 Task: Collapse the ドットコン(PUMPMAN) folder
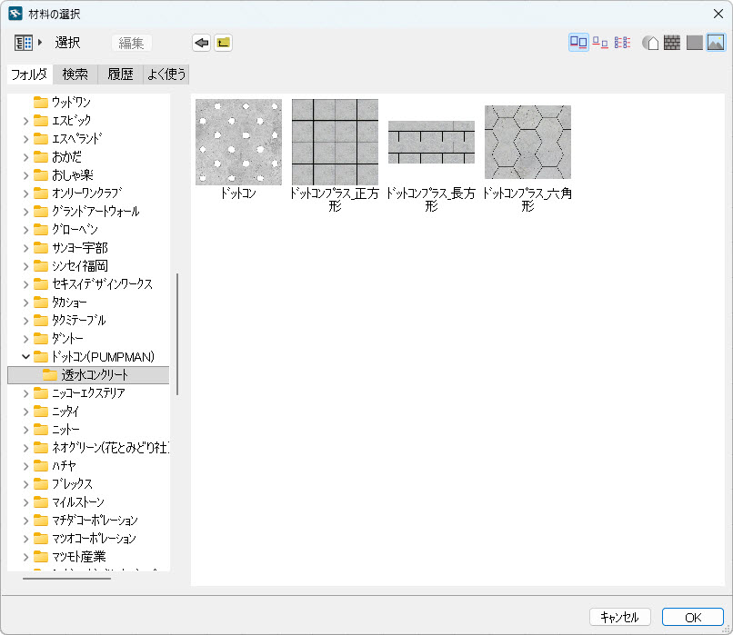click(25, 356)
